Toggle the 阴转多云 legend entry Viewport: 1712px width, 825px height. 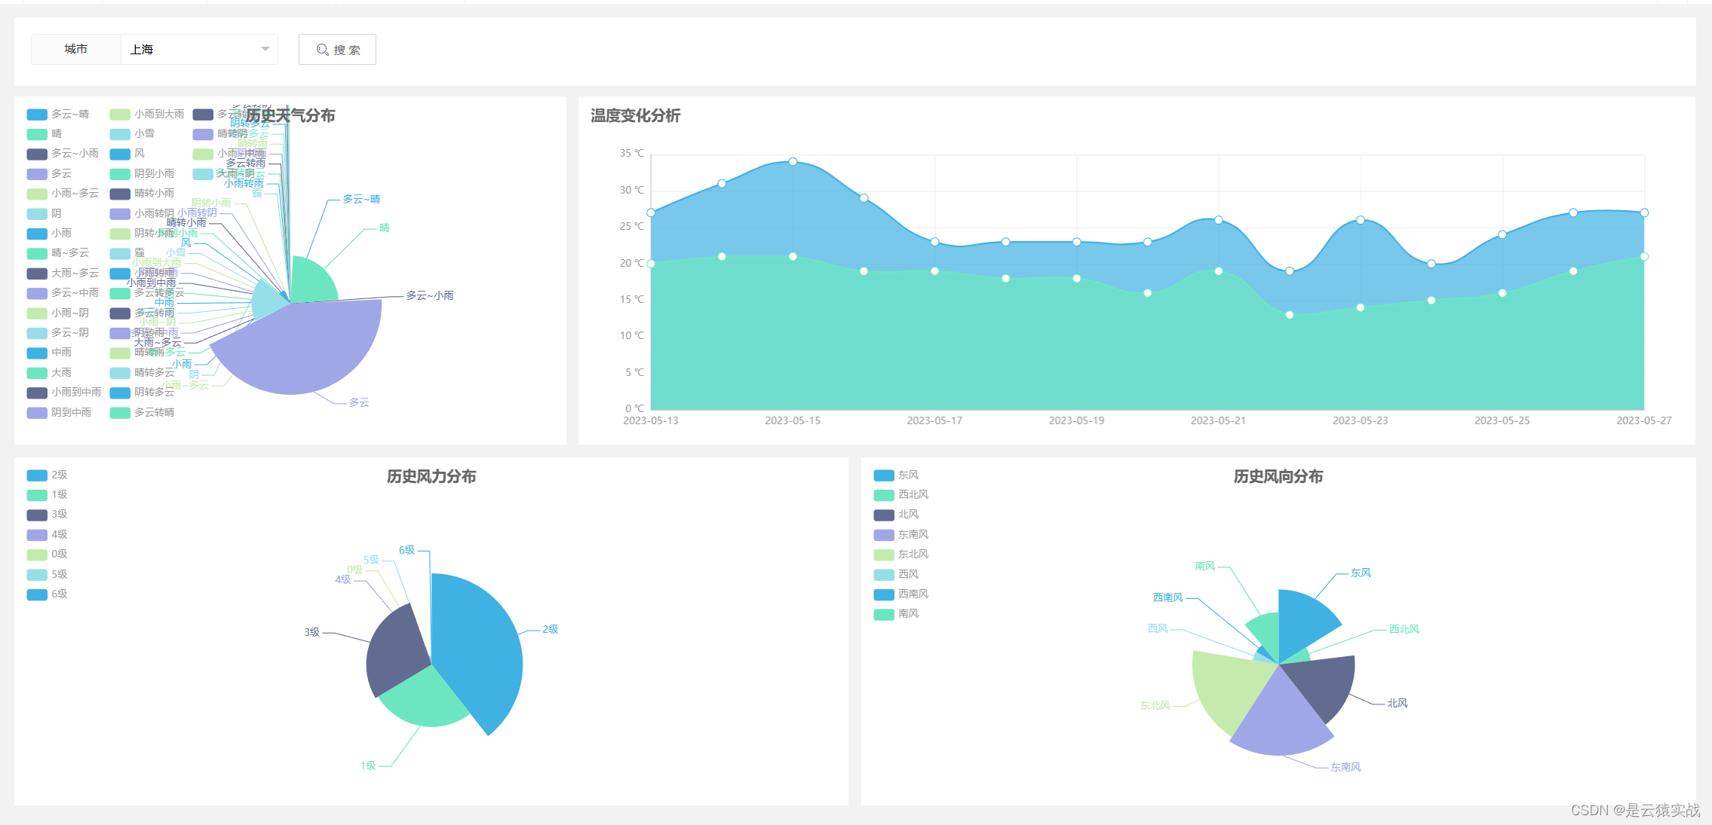tap(142, 392)
